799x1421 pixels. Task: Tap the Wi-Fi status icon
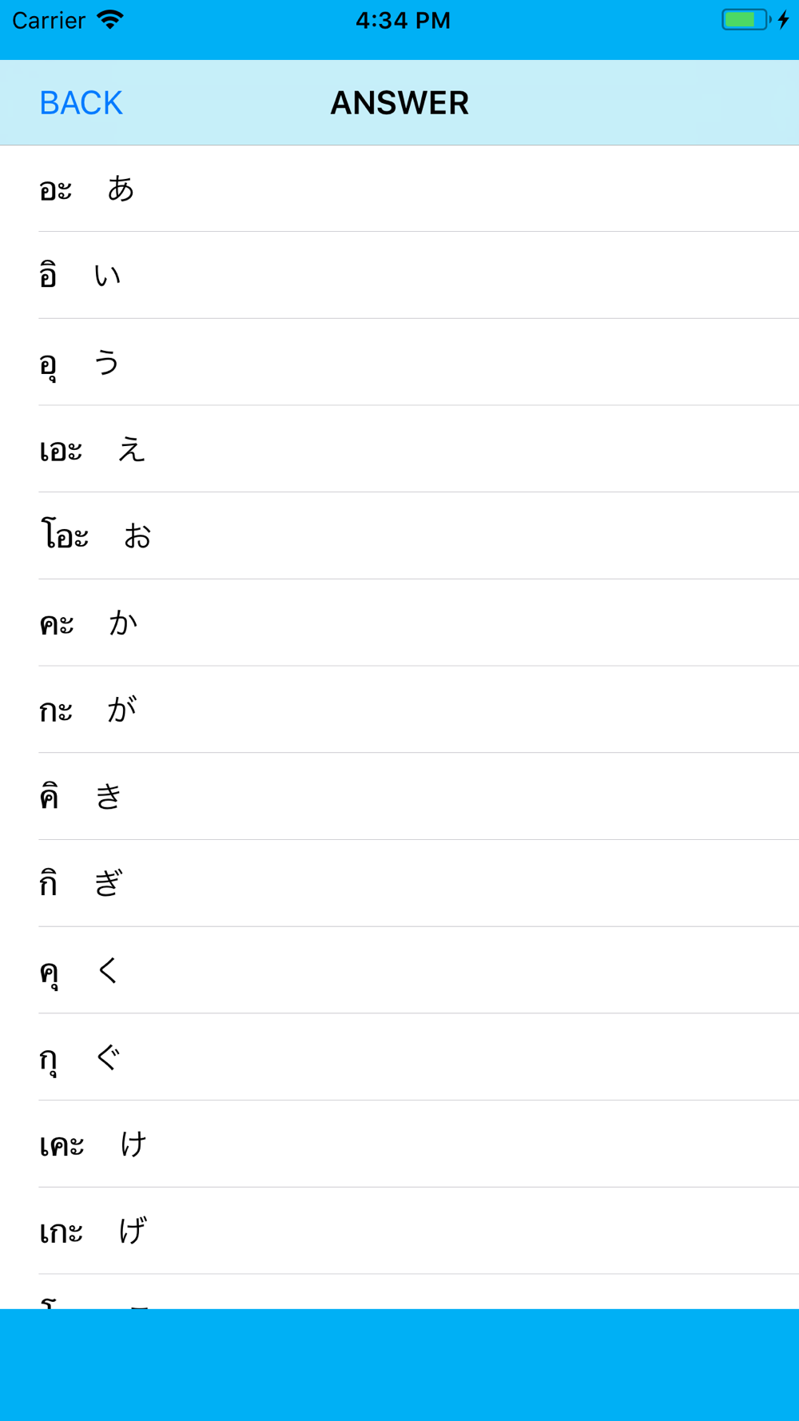point(110,20)
